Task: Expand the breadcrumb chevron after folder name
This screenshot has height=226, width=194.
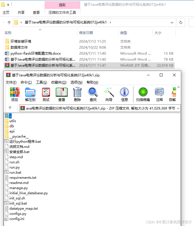Action: [110, 22]
